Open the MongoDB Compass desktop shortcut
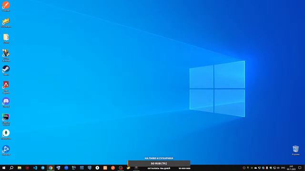This screenshot has height=171, width=305. [6, 134]
